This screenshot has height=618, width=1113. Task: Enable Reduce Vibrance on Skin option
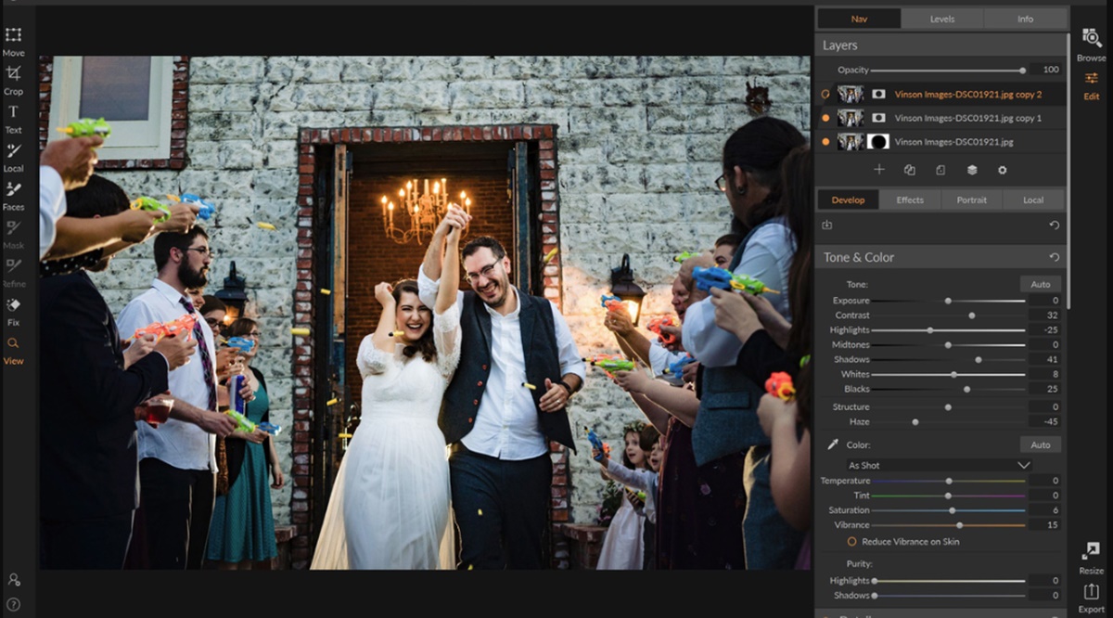point(851,541)
